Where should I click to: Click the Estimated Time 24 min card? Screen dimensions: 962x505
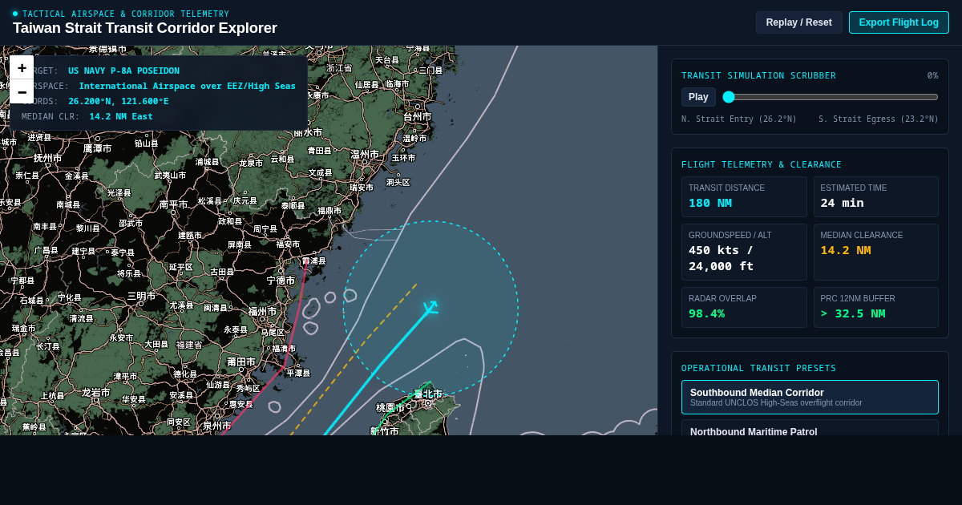tap(875, 196)
